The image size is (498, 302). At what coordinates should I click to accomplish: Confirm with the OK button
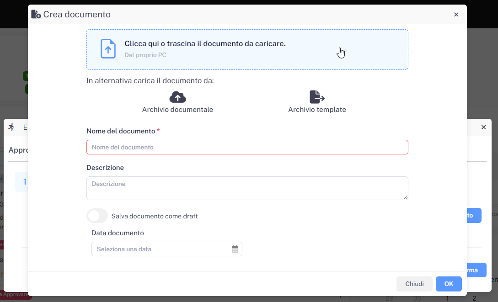[448, 284]
